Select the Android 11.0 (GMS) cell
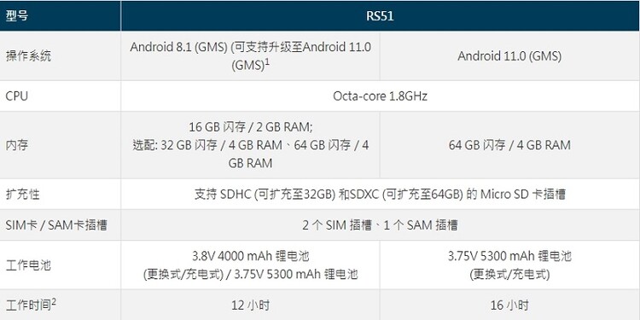This screenshot has width=640, height=320. 509,56
